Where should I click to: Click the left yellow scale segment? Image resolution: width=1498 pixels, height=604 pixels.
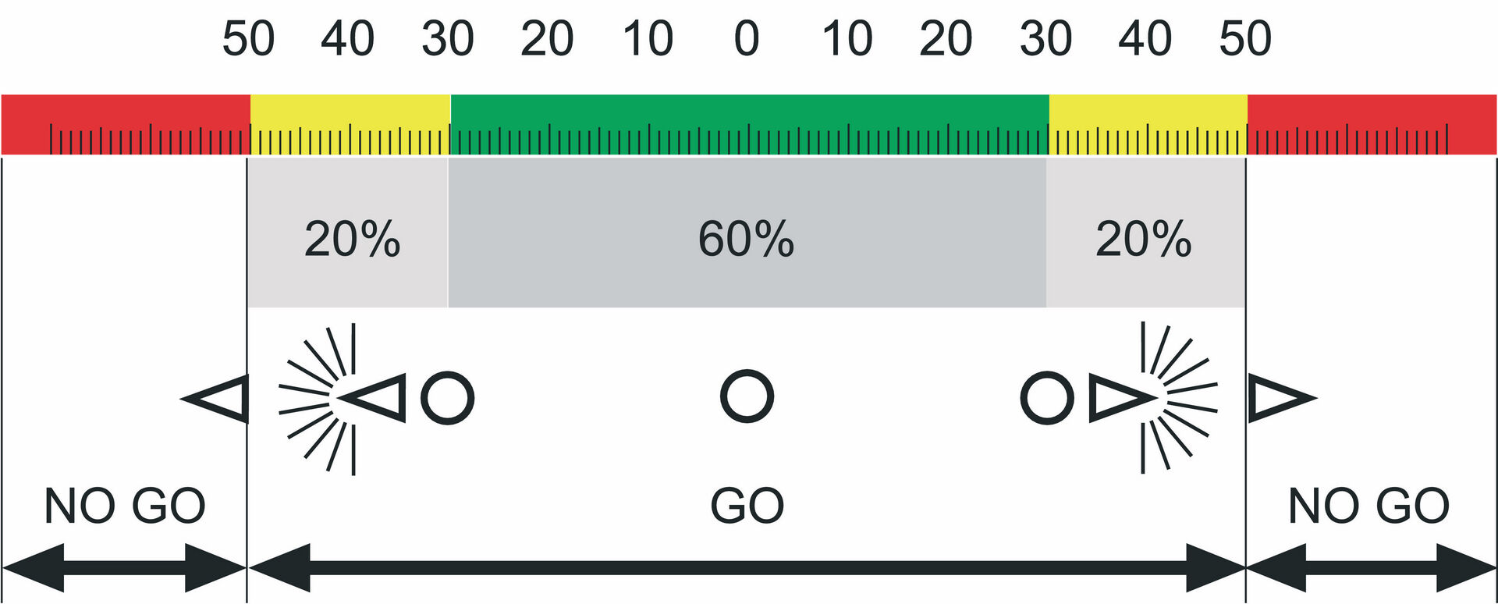coord(350,125)
